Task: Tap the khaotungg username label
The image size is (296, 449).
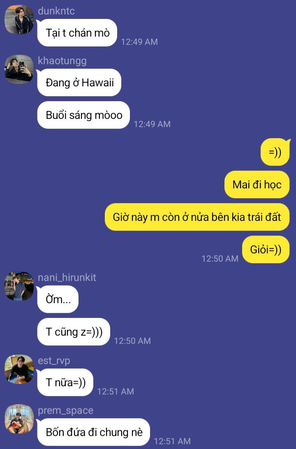Action: point(62,61)
